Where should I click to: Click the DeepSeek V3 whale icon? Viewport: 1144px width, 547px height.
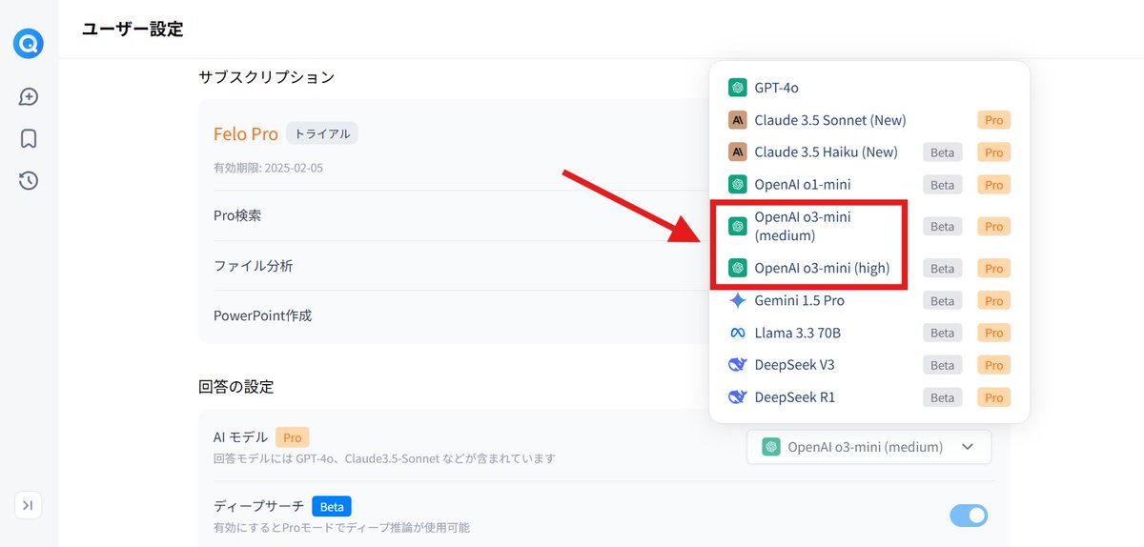point(737,365)
